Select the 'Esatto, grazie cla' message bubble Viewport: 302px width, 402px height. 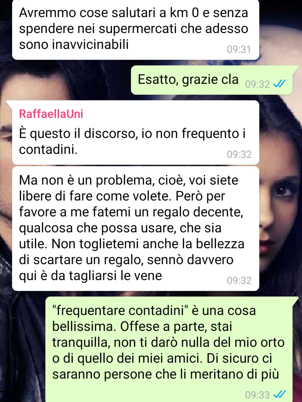212,80
